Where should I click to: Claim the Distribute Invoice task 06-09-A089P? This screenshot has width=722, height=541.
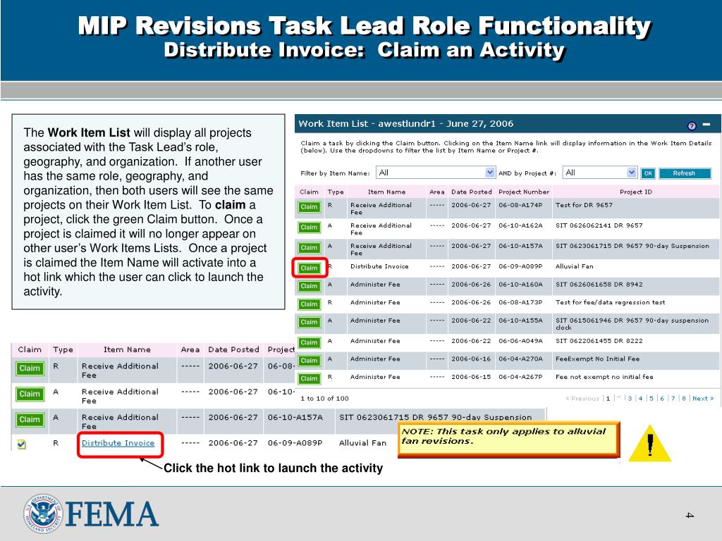point(309,268)
